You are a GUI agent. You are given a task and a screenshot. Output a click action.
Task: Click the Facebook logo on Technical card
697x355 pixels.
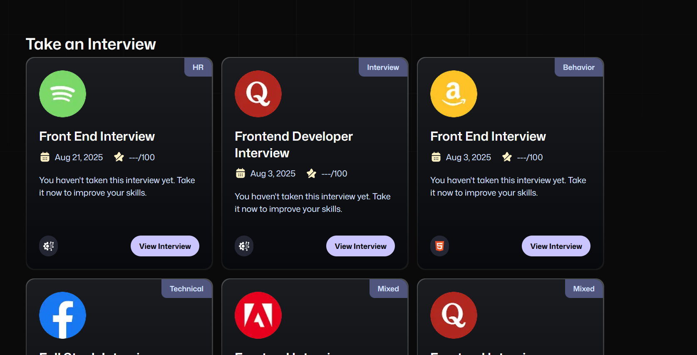click(x=62, y=315)
